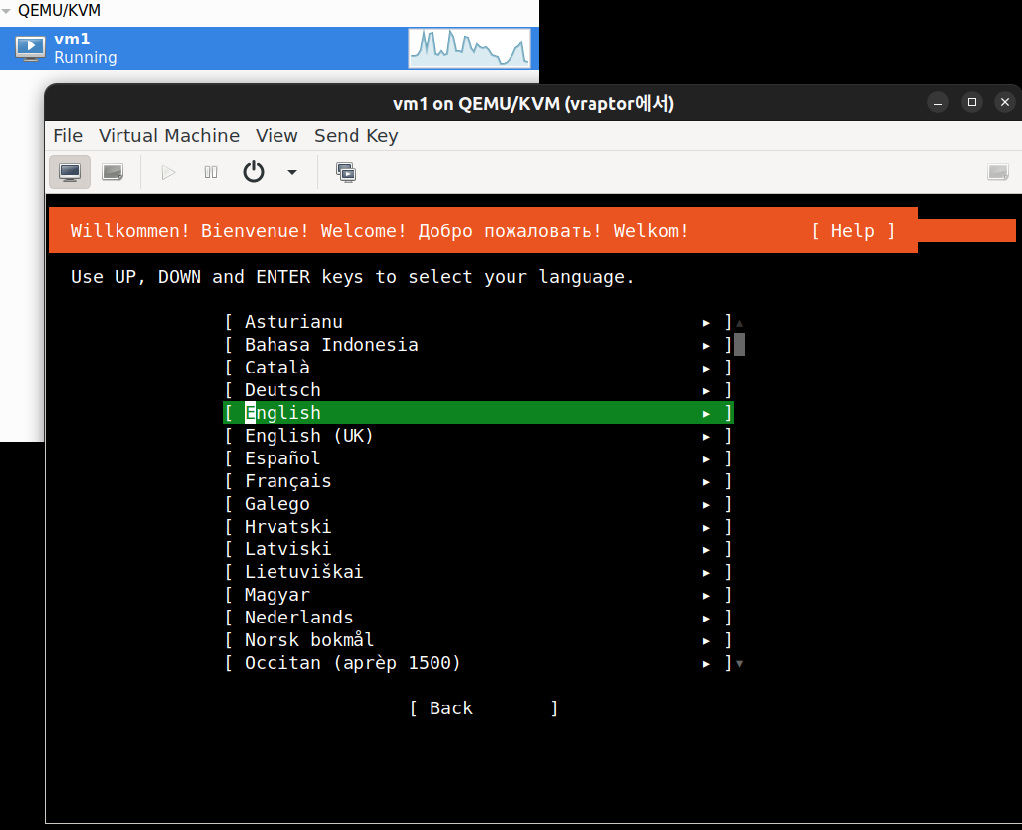The height and width of the screenshot is (830, 1022).
Task: Click the language list scrollbar thumb
Action: coord(740,344)
